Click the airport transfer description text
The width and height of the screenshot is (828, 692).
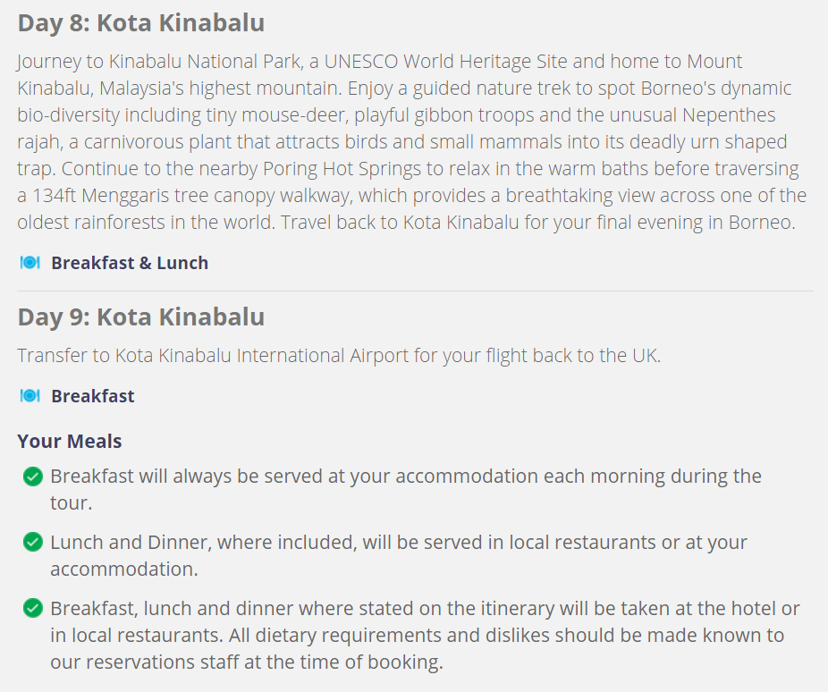point(339,356)
